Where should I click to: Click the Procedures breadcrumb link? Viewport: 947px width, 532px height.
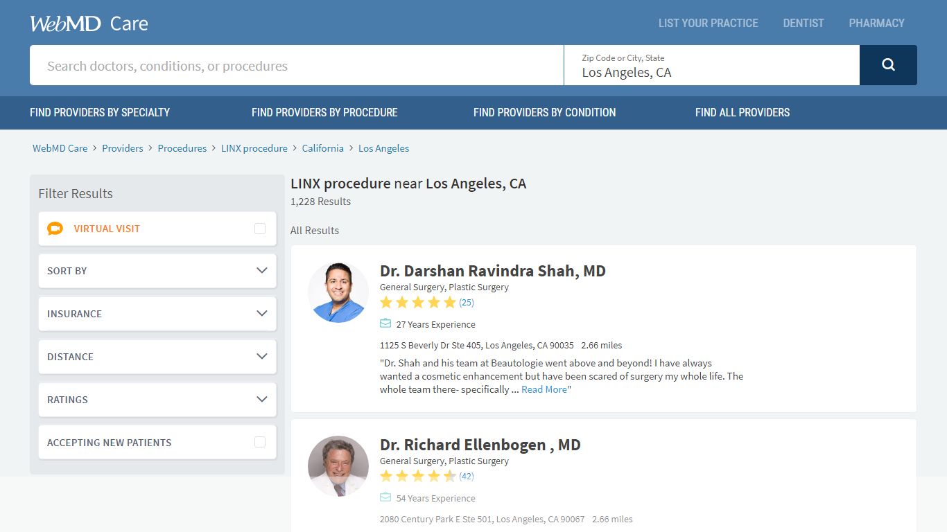[182, 148]
